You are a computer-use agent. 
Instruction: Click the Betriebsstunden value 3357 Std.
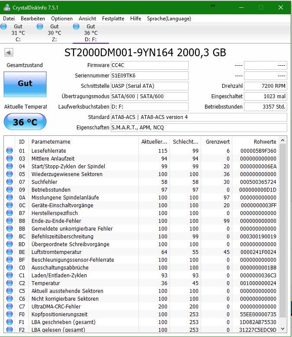point(265,107)
